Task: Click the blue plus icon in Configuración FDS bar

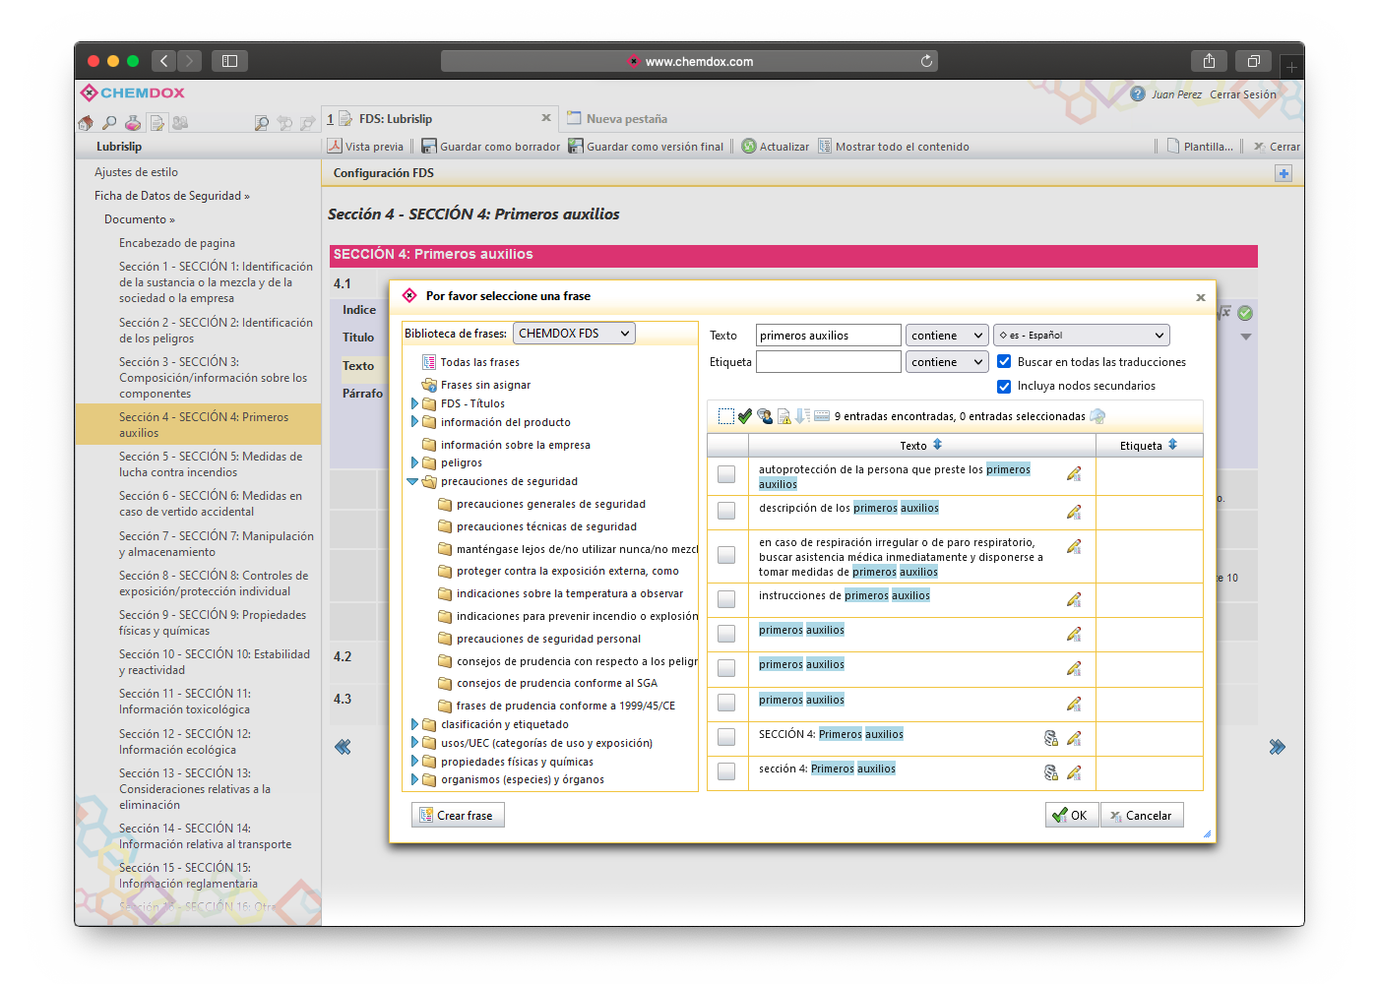Action: pyautogui.click(x=1284, y=173)
